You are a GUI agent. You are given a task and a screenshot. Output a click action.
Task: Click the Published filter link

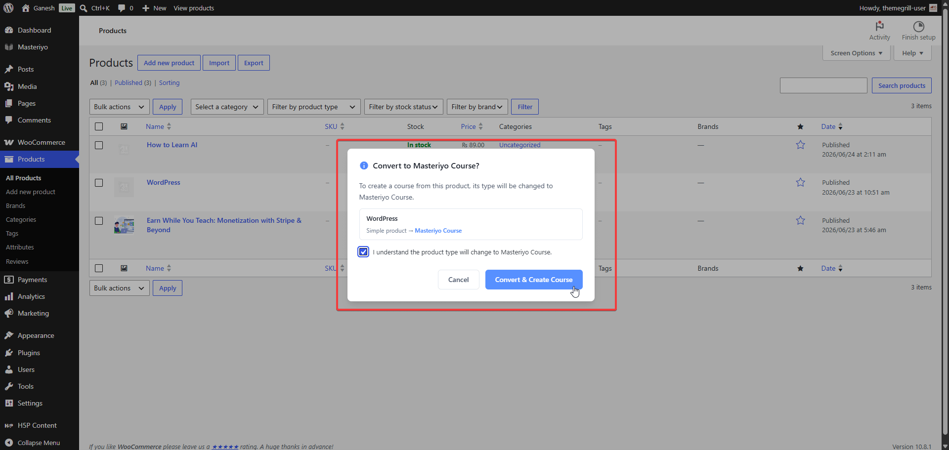(129, 82)
